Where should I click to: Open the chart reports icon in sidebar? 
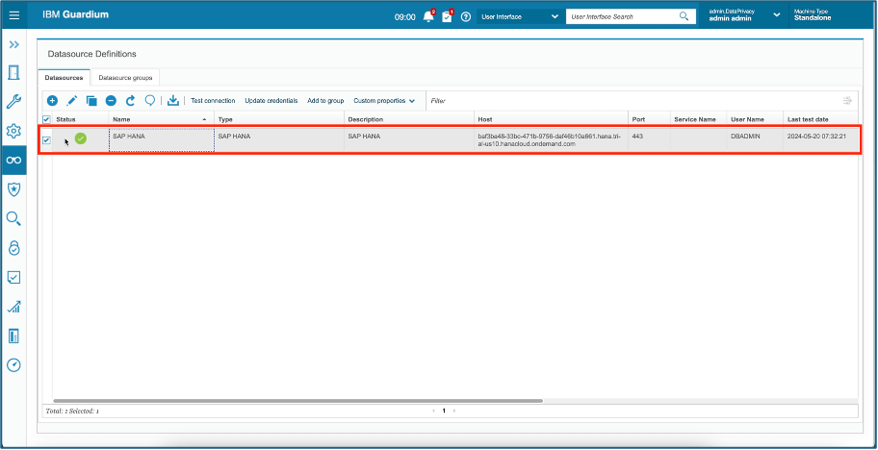point(14,307)
